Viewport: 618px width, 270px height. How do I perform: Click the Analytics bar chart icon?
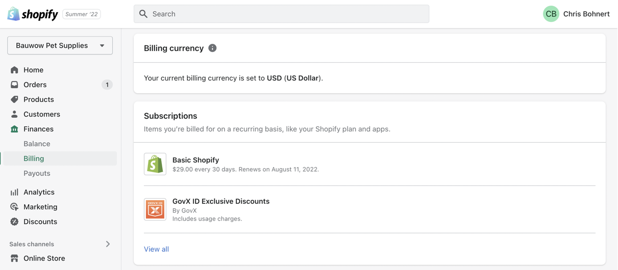click(14, 192)
